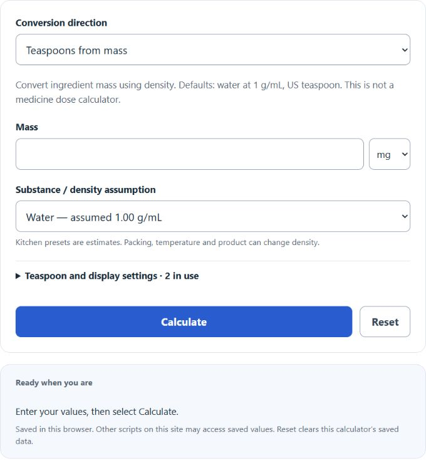Click the Ready when you are heading
Image resolution: width=426 pixels, height=460 pixels.
(54, 382)
